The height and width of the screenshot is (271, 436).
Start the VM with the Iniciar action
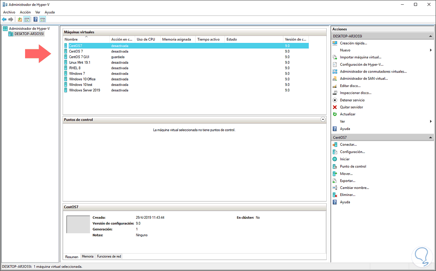click(x=345, y=159)
